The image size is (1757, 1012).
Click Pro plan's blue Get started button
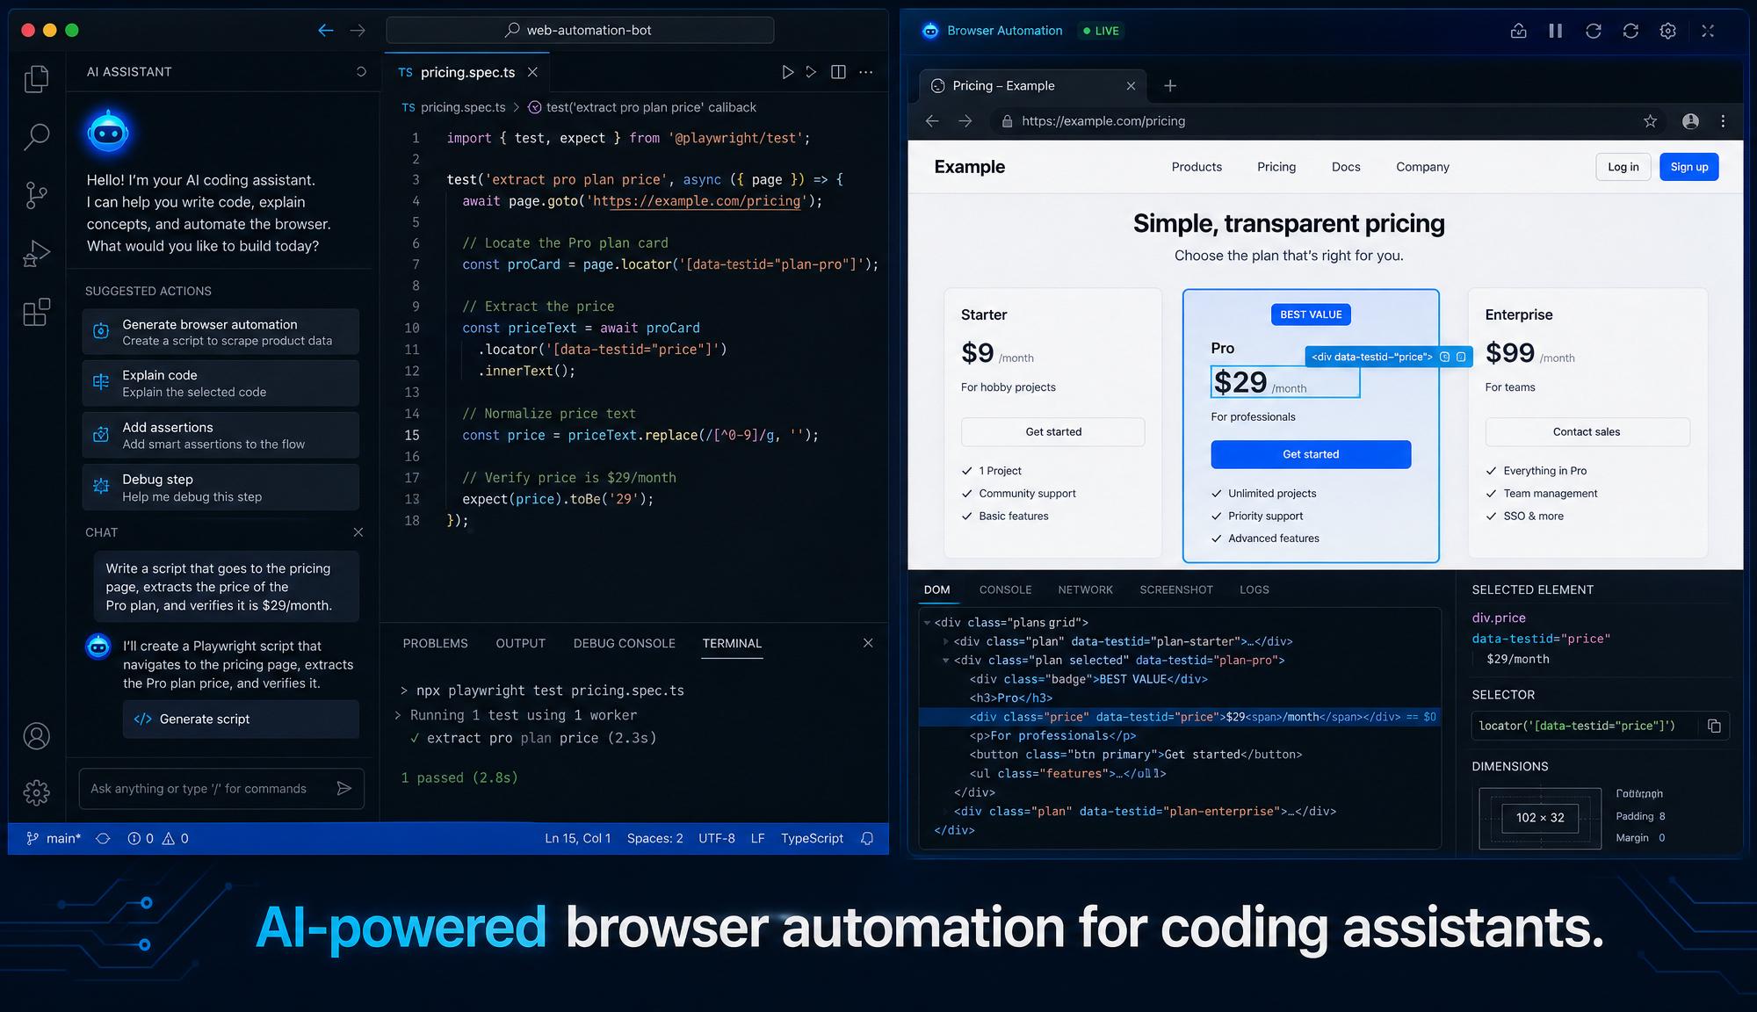[1311, 454]
